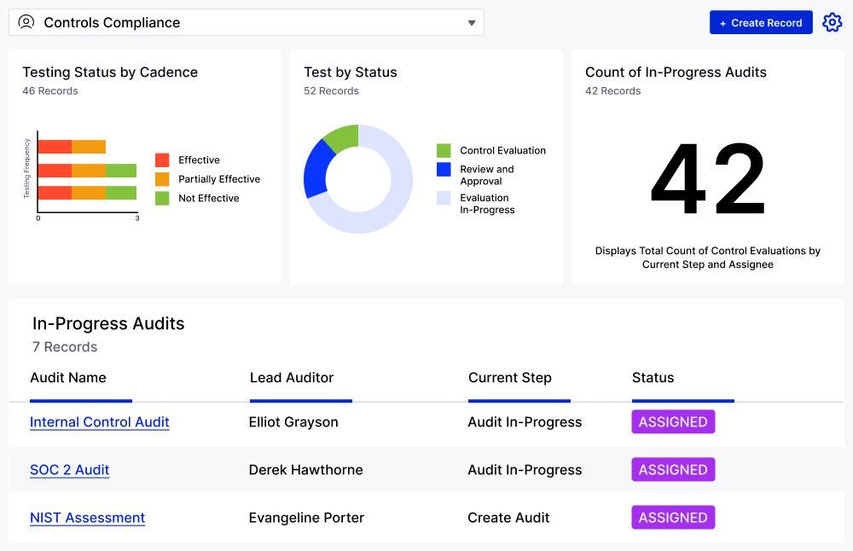Click the large 42 in-progress audits count
Image resolution: width=853 pixels, height=551 pixels.
click(x=708, y=179)
